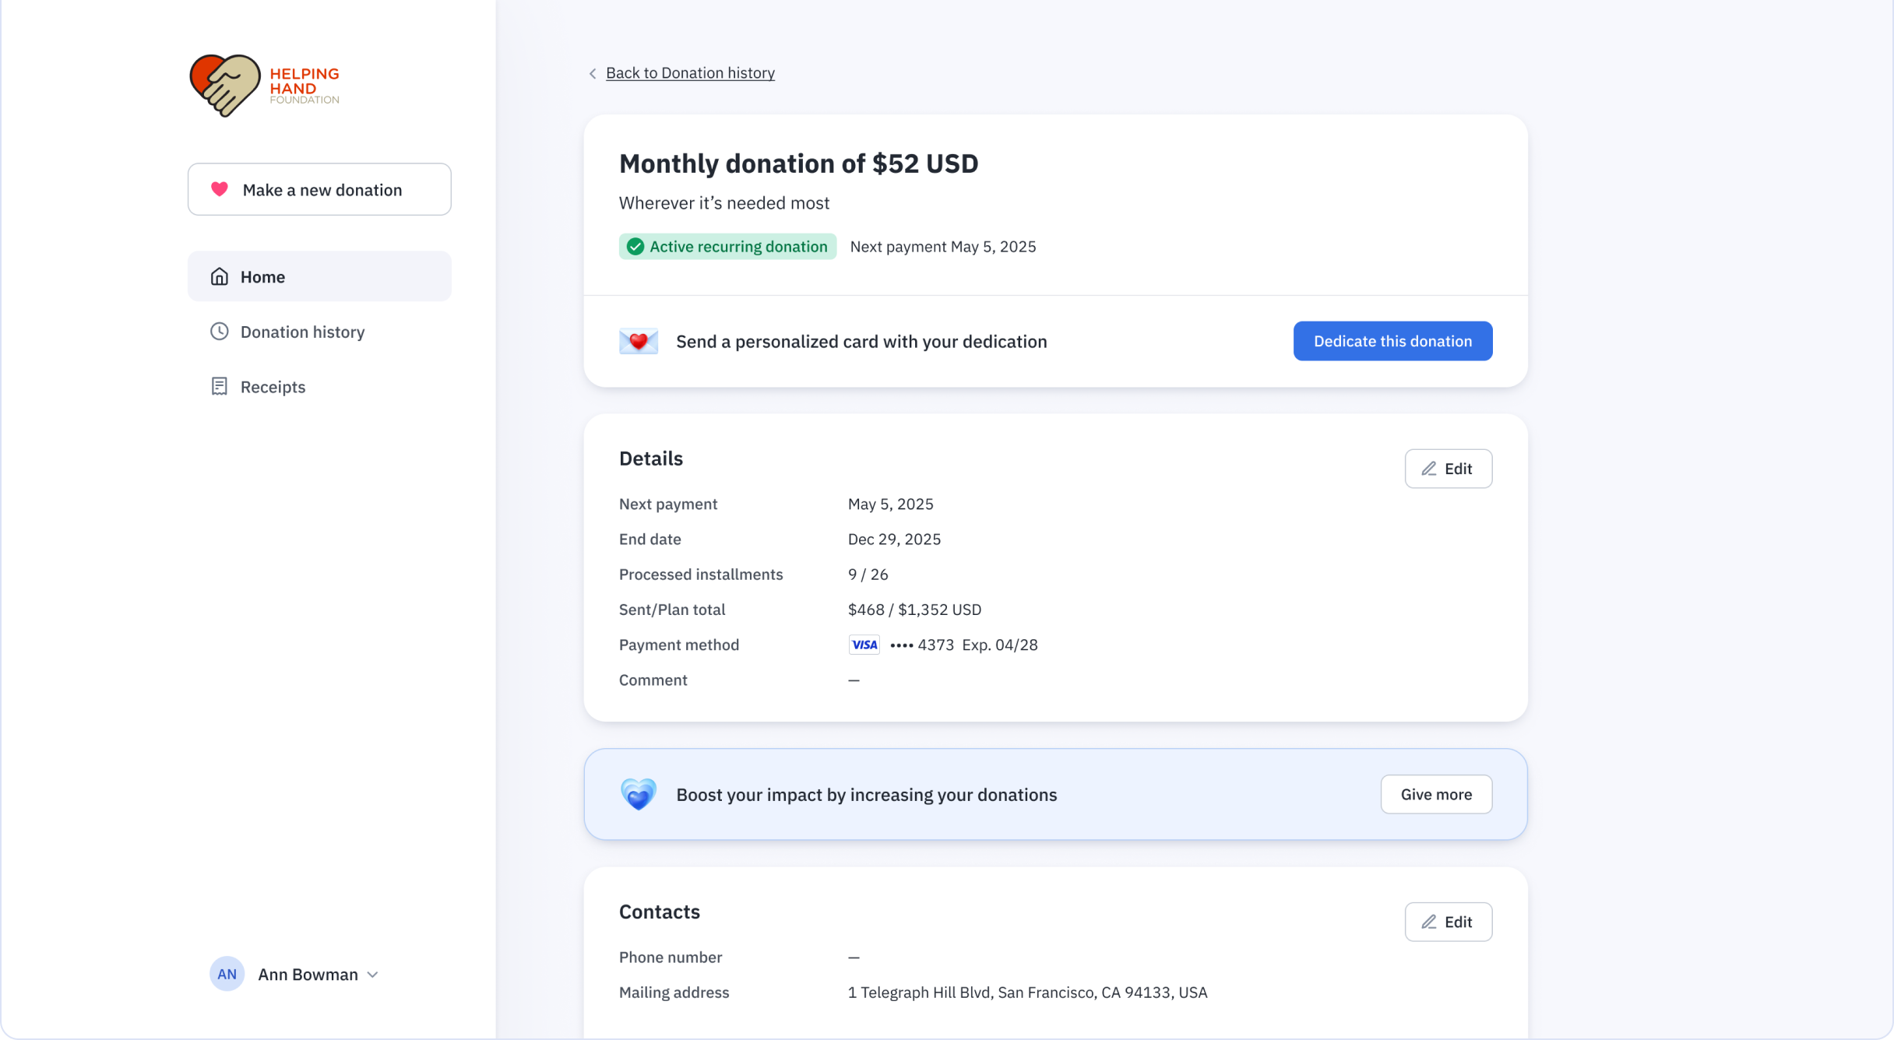Click the AN avatar circle

pos(227,974)
